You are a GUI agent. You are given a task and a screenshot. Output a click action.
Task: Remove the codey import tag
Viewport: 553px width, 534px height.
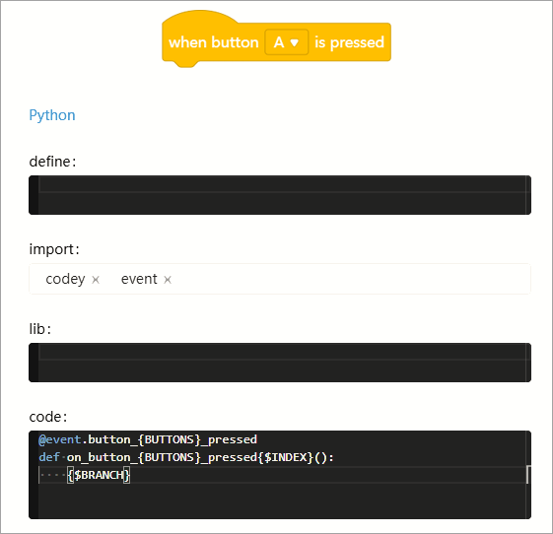click(96, 280)
